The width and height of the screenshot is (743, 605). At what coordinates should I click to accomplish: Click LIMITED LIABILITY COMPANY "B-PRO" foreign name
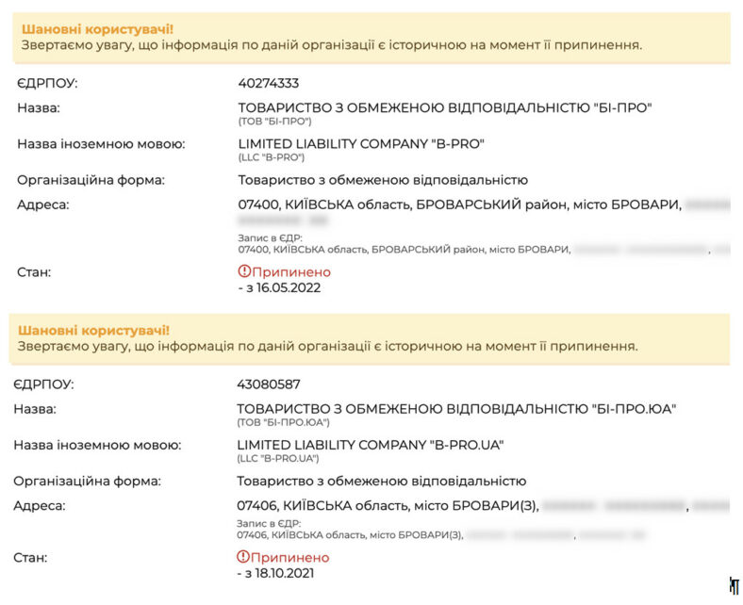[360, 143]
